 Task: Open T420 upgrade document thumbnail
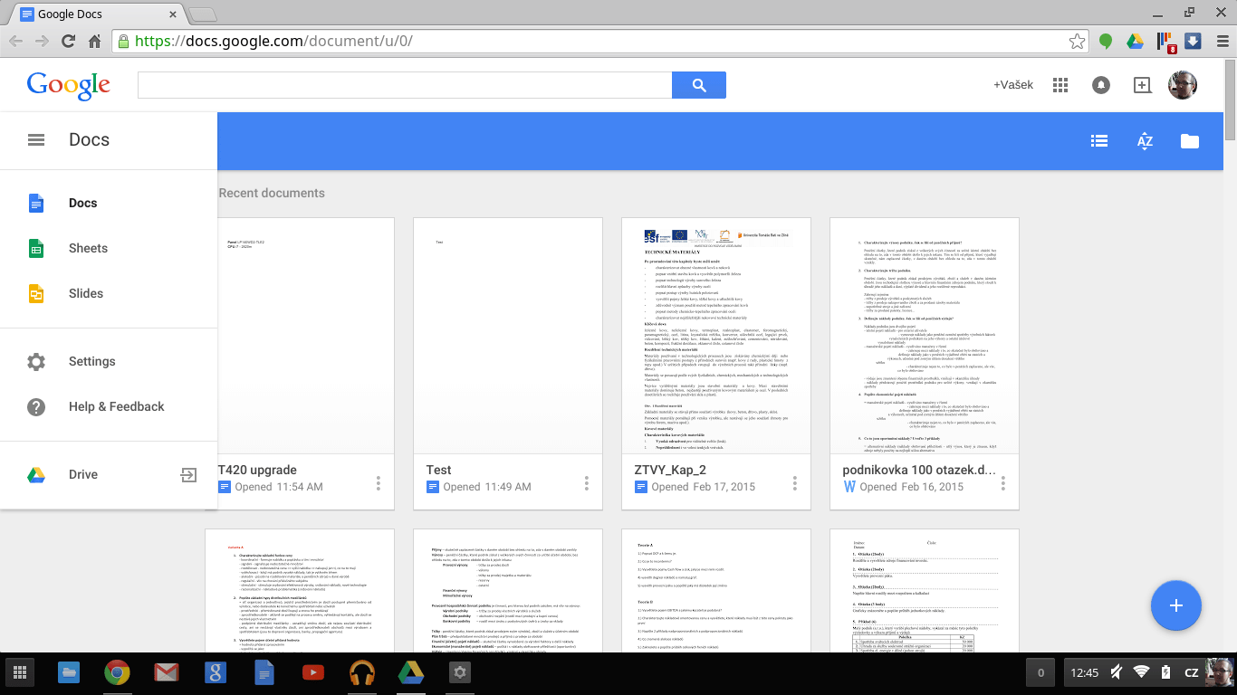306,336
